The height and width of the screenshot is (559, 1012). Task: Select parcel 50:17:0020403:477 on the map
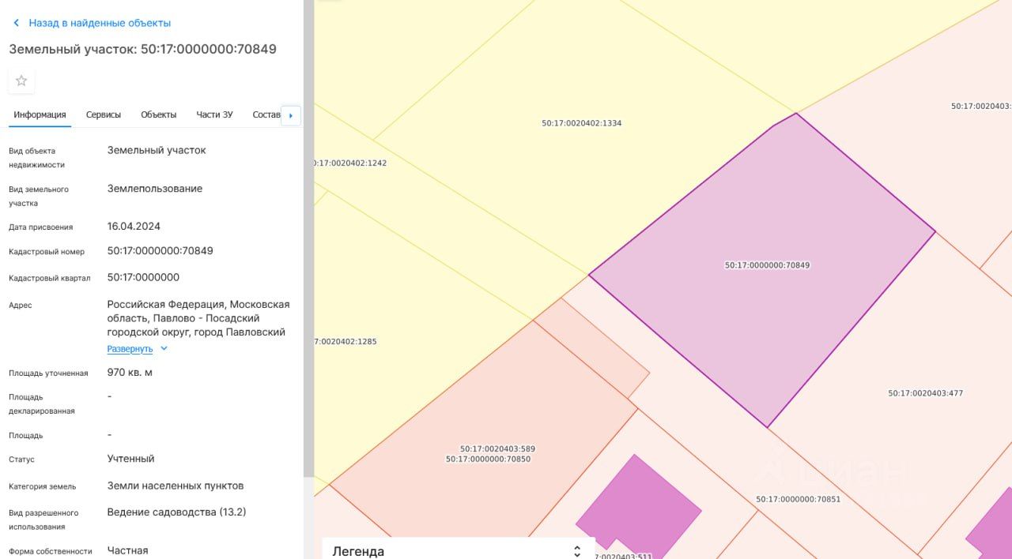coord(925,393)
